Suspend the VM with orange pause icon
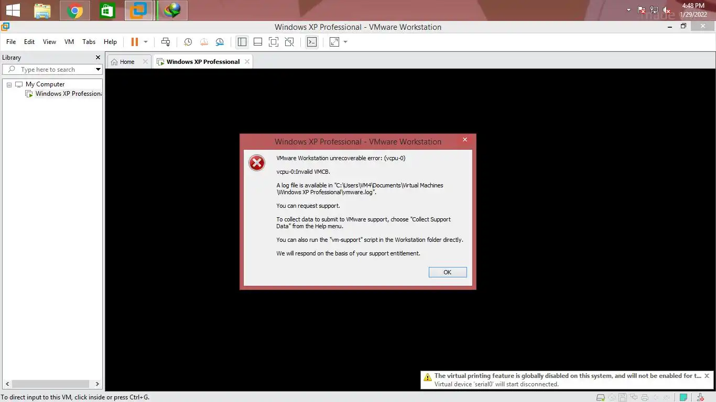 click(135, 42)
